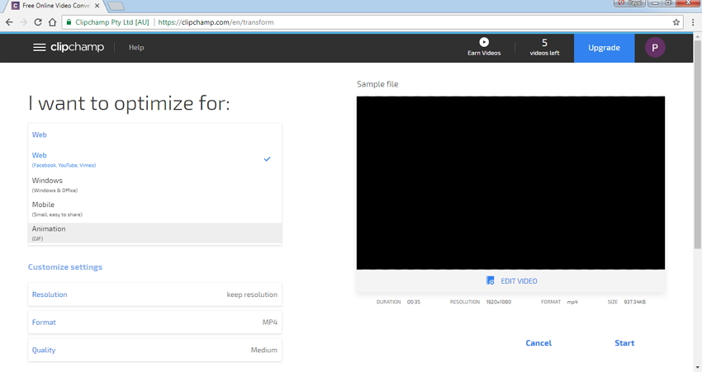Click the 5 videos left counter
The image size is (702, 372).
(544, 47)
